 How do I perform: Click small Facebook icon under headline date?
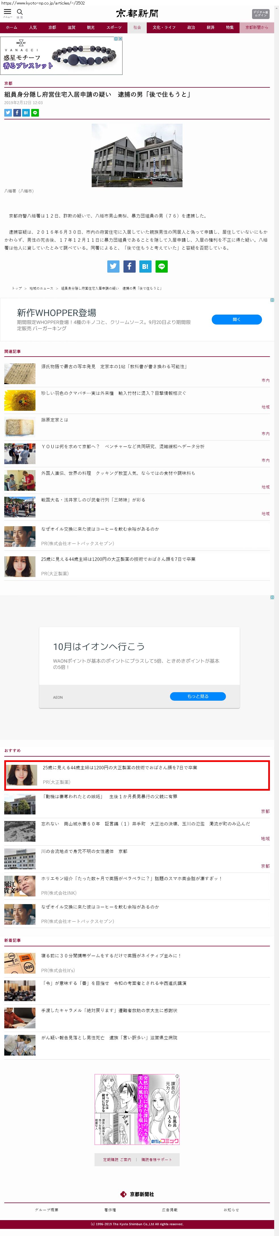click(x=17, y=113)
